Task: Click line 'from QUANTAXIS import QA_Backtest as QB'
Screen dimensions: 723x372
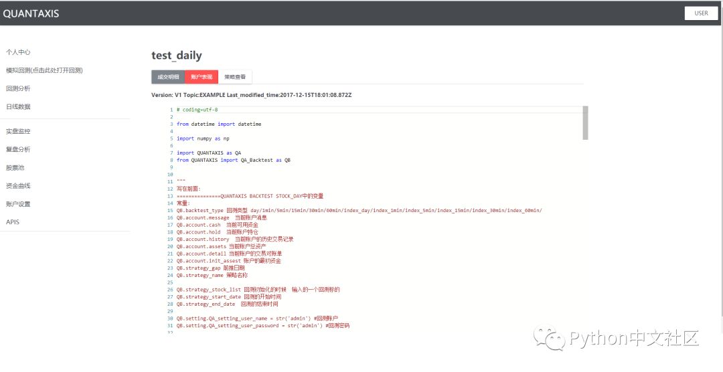Action: pyautogui.click(x=234, y=160)
